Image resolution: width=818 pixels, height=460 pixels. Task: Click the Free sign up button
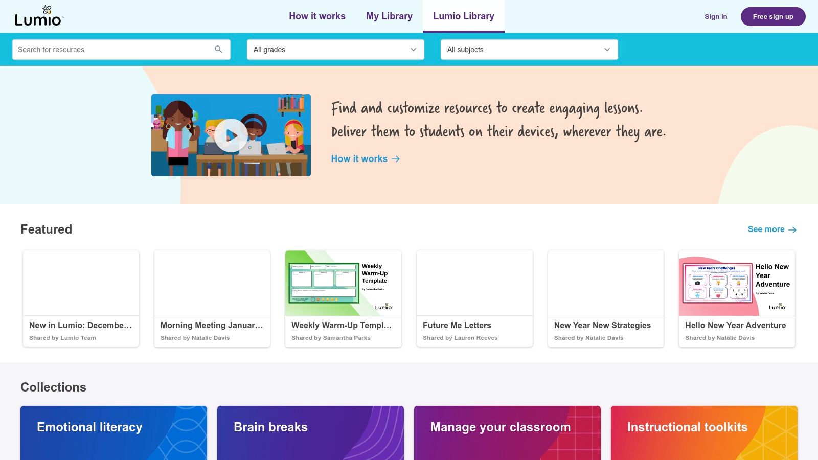[773, 16]
